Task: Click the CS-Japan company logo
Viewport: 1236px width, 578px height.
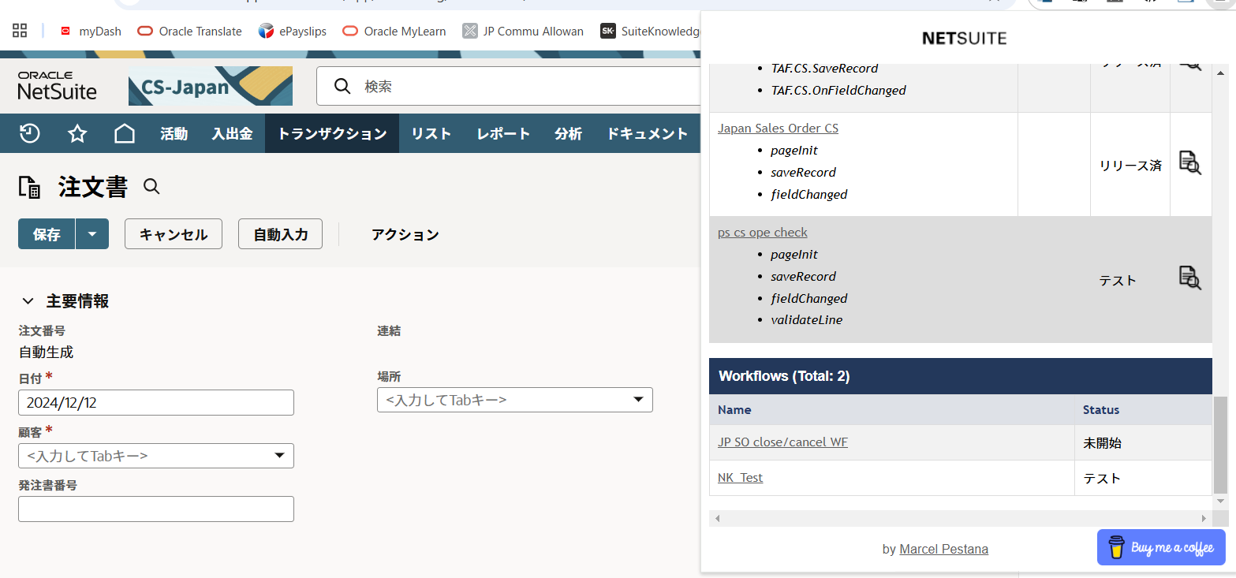Action: tap(211, 86)
